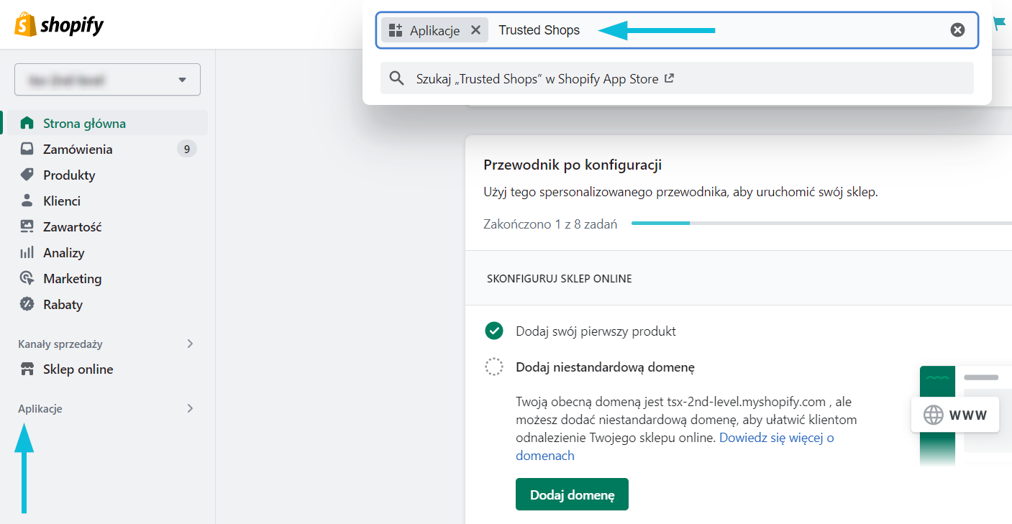Click the Zawartość image icon

[27, 226]
